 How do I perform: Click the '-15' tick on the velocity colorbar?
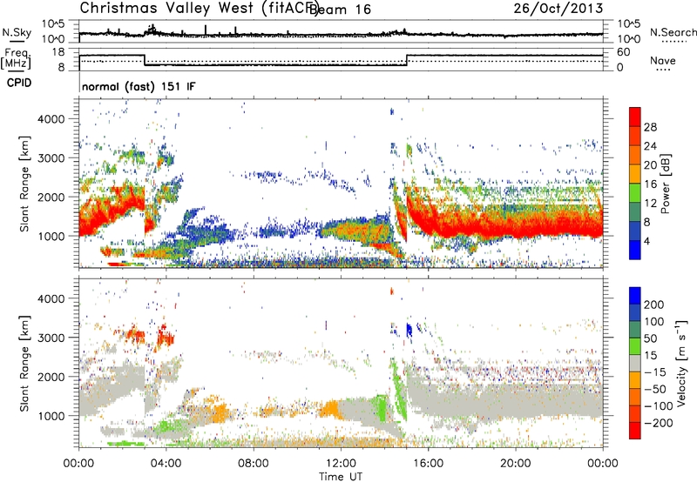[654, 372]
